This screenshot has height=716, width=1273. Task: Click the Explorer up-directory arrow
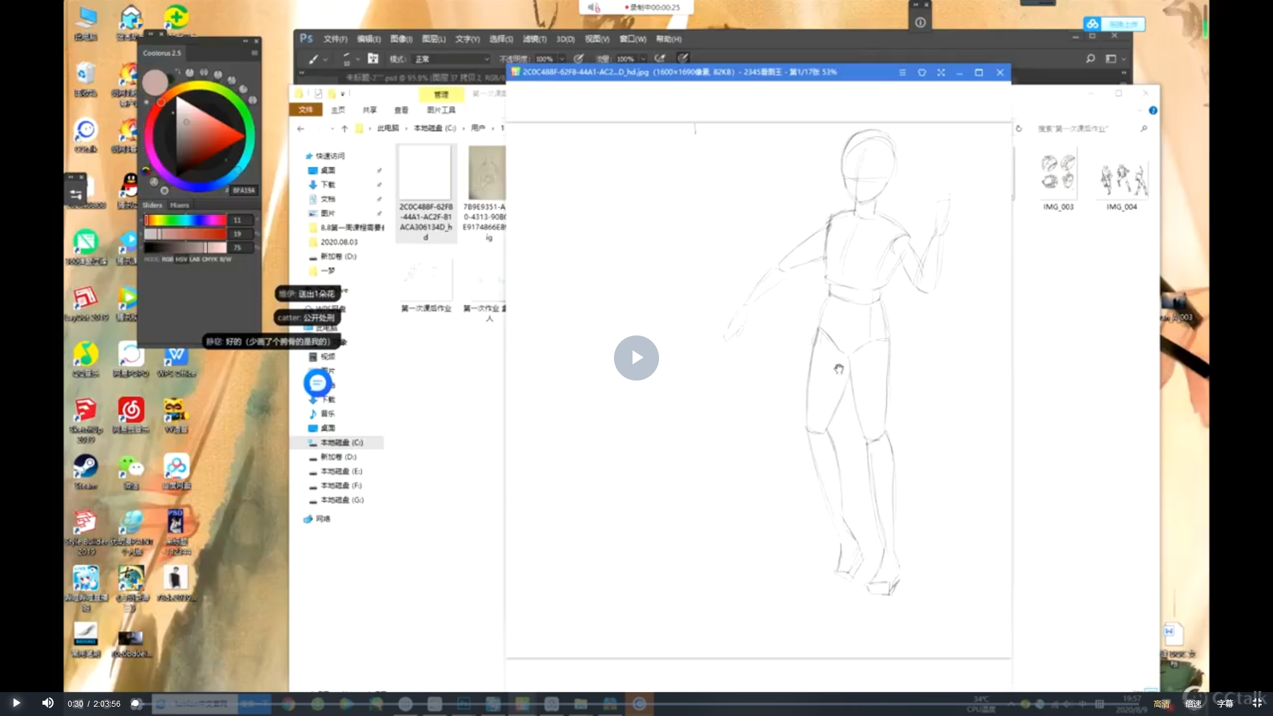(344, 129)
